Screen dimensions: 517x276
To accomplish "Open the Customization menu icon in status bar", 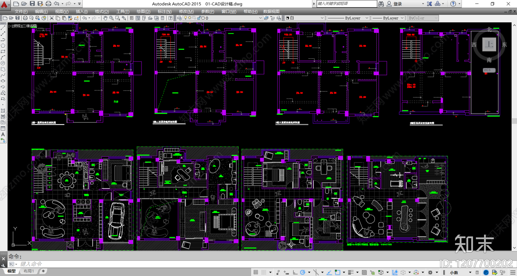I will tap(512, 272).
